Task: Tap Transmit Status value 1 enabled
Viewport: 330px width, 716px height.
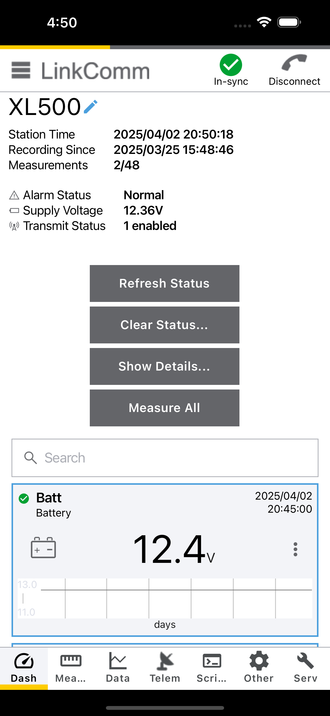Action: point(150,226)
